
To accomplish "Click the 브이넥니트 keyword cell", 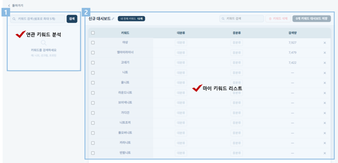I will [x=124, y=103].
